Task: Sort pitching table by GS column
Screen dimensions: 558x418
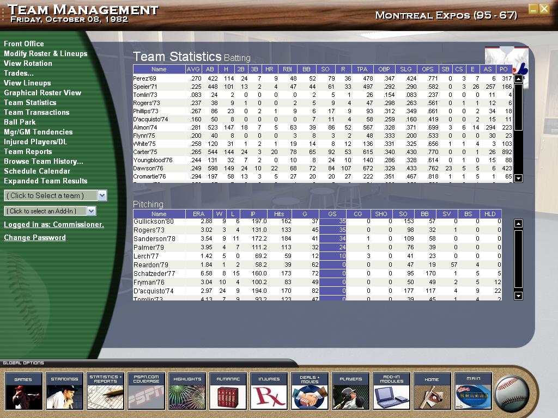Action: pos(332,214)
